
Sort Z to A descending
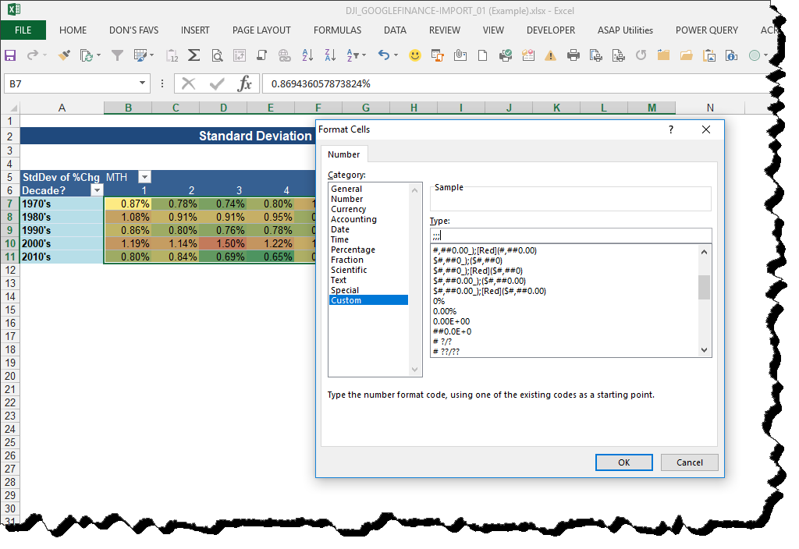tap(330, 55)
